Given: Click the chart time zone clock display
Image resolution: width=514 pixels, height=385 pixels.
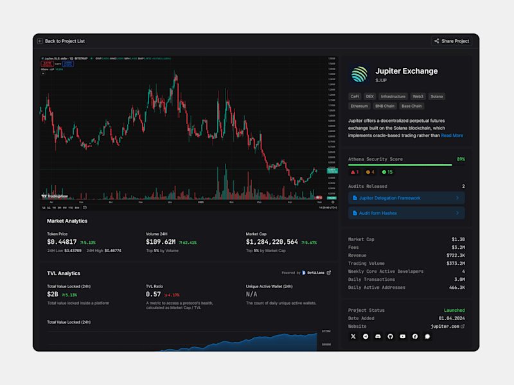Looking at the screenshot, I should pyautogui.click(x=328, y=208).
